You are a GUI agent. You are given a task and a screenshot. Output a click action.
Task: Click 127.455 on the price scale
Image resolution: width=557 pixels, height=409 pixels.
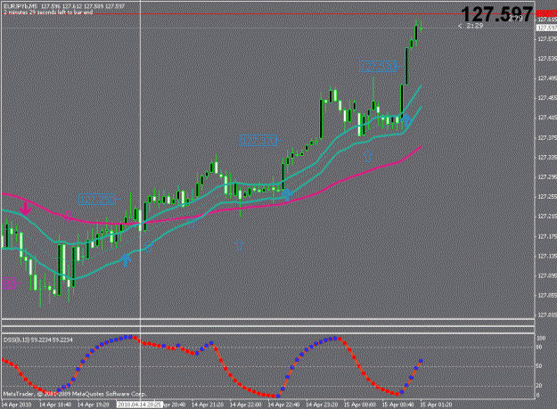[x=547, y=98]
